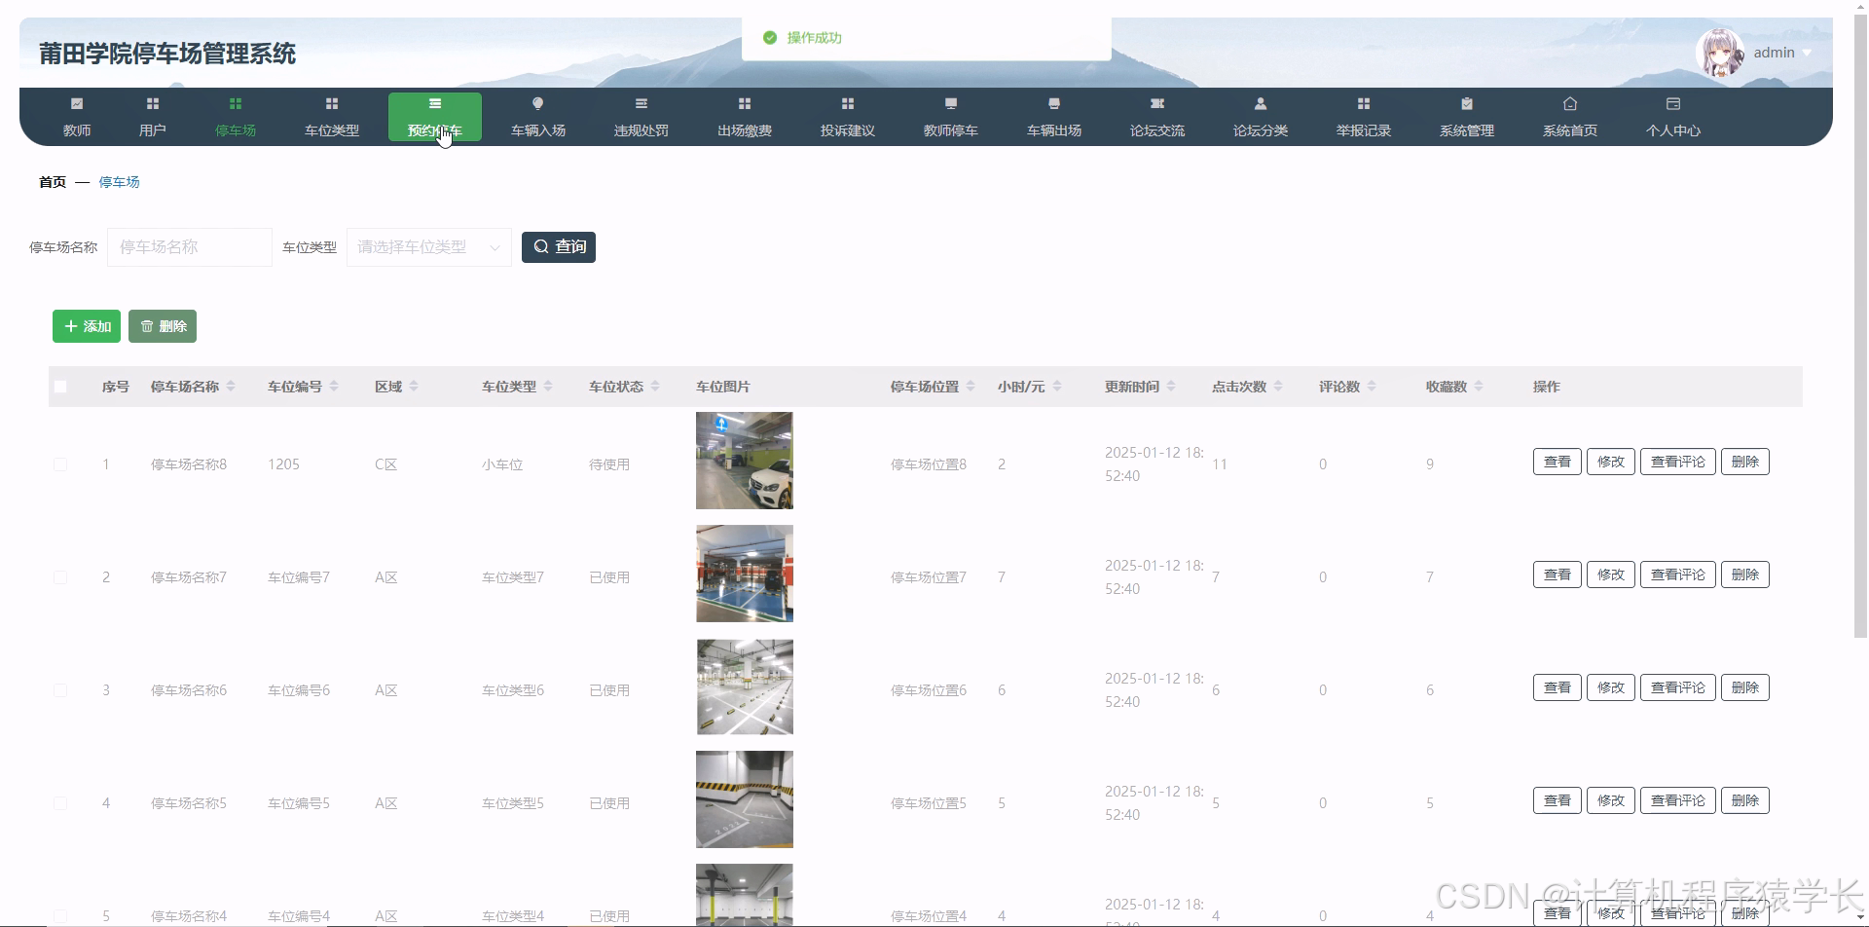Click the 论坛分类 person icon
The width and height of the screenshot is (1869, 927).
click(1261, 103)
